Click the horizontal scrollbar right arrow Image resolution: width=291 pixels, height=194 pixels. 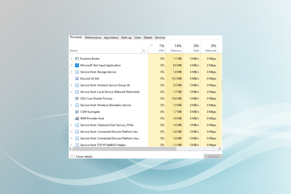pyautogui.click(x=220, y=149)
